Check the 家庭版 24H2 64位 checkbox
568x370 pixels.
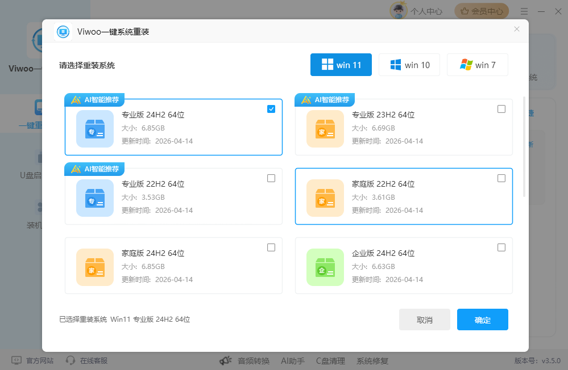click(271, 247)
